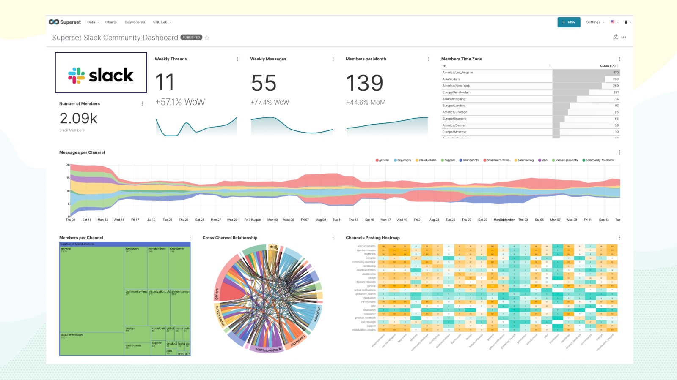The height and width of the screenshot is (380, 677).
Task: Open Cross Channel Relationship chart options
Action: [x=333, y=238]
